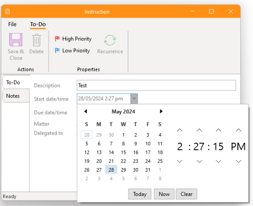
Task: Increase the seconds with up chevron
Action: (219, 130)
